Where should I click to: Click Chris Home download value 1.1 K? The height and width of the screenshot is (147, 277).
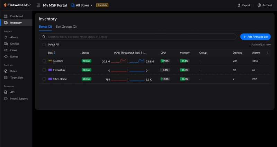149,80
